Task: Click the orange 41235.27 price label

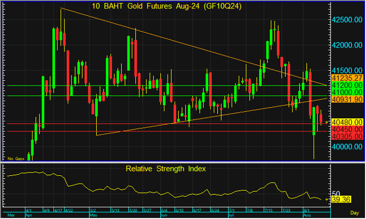Action: click(x=346, y=78)
